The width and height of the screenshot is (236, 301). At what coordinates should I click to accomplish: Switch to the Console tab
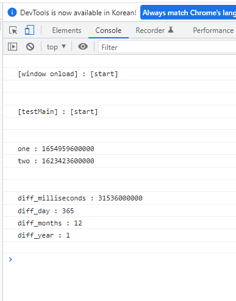(109, 30)
